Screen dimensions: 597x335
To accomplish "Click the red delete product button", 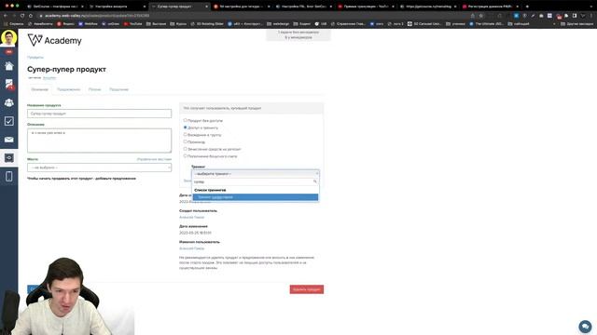I will pyautogui.click(x=307, y=289).
